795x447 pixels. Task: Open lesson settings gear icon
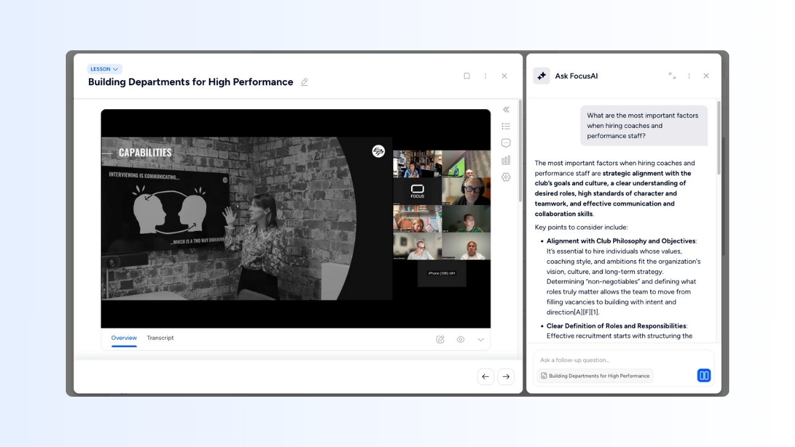click(x=506, y=177)
